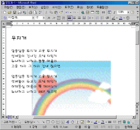140x130 pixels.
Task: Click the fill color bucket swatch
Action: pyautogui.click(x=89, y=122)
